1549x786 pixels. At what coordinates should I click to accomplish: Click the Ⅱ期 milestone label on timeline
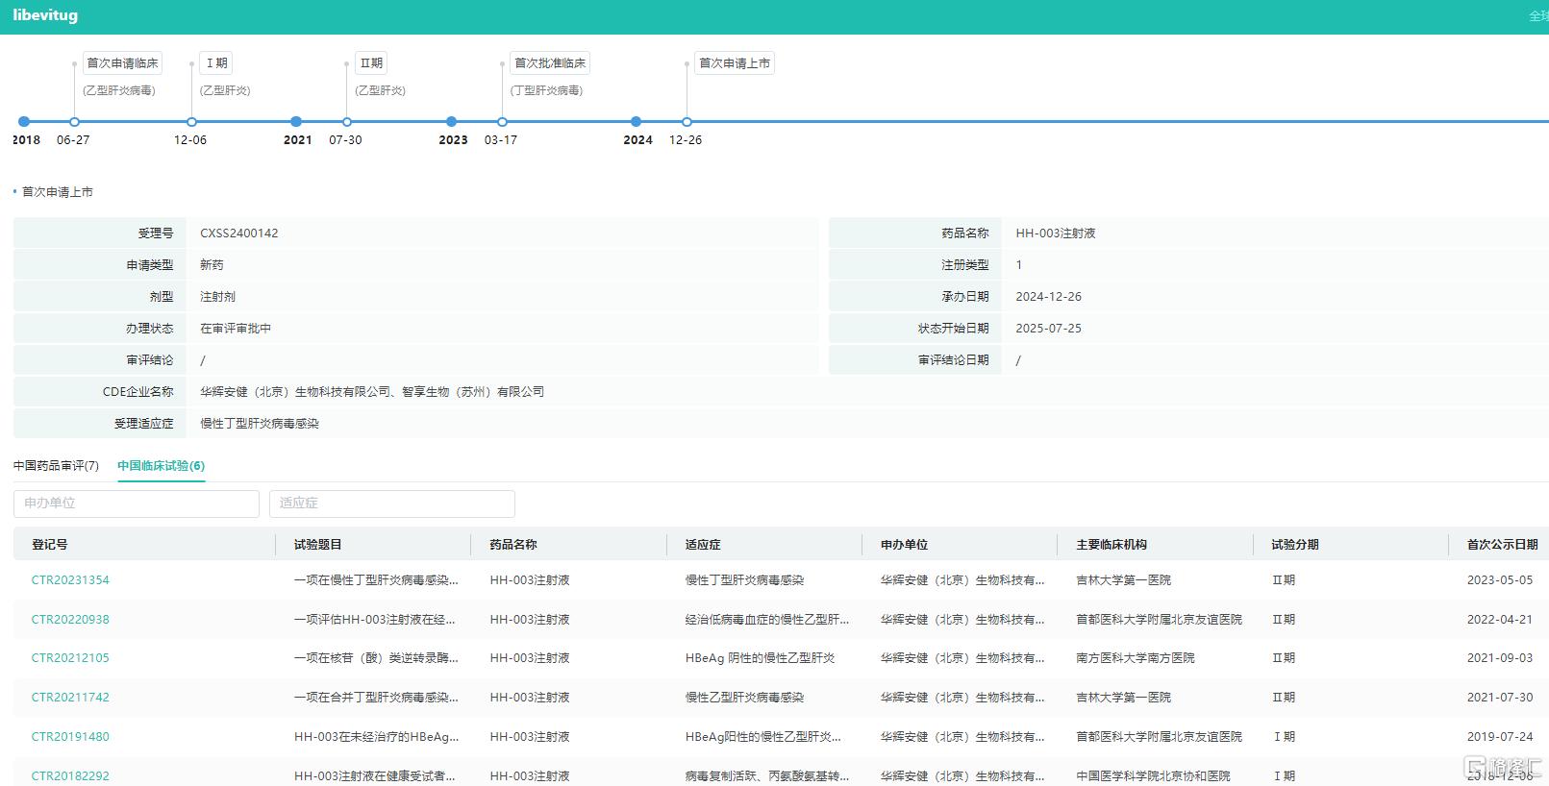click(371, 63)
